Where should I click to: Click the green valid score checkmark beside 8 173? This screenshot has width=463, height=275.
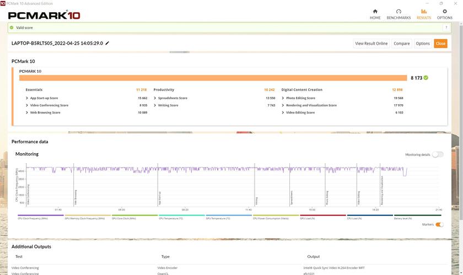426,78
